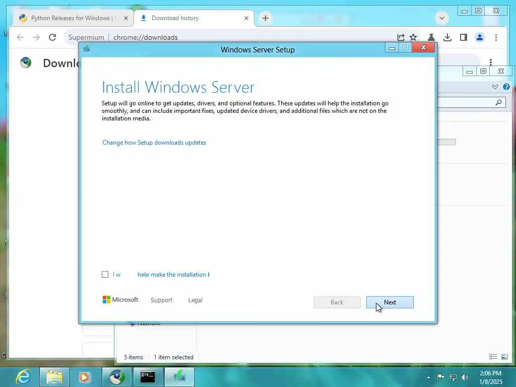Open volume control tray icon
Screen dimensions: 516x387
465,377
